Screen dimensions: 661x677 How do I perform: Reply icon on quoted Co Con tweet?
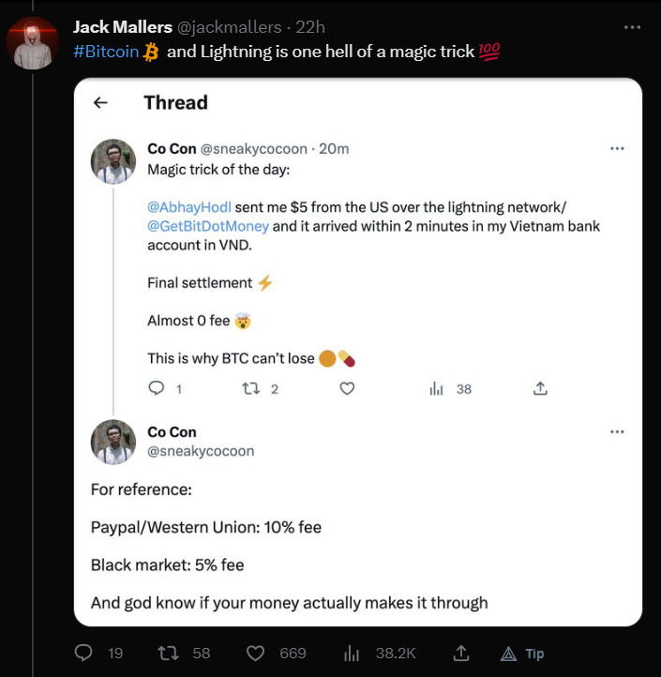pyautogui.click(x=157, y=388)
